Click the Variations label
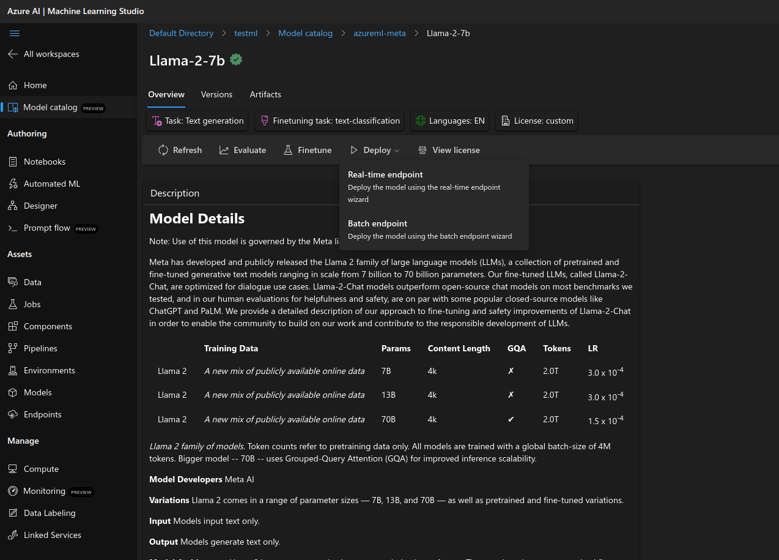The image size is (779, 560). click(169, 500)
